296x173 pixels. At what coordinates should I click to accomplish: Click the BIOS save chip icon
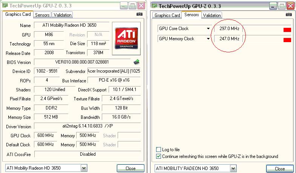(136, 62)
